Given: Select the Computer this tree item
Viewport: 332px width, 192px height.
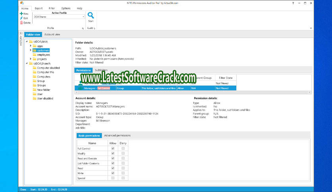Looking at the screenshot, I should (46, 72).
